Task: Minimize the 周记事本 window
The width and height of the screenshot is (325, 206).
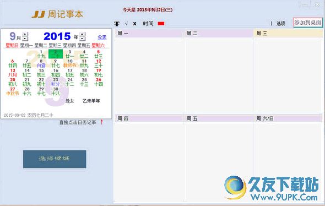Action: 305,4
